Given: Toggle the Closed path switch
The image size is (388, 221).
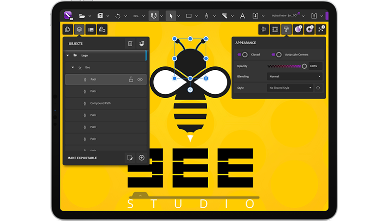Looking at the screenshot, I should (243, 55).
